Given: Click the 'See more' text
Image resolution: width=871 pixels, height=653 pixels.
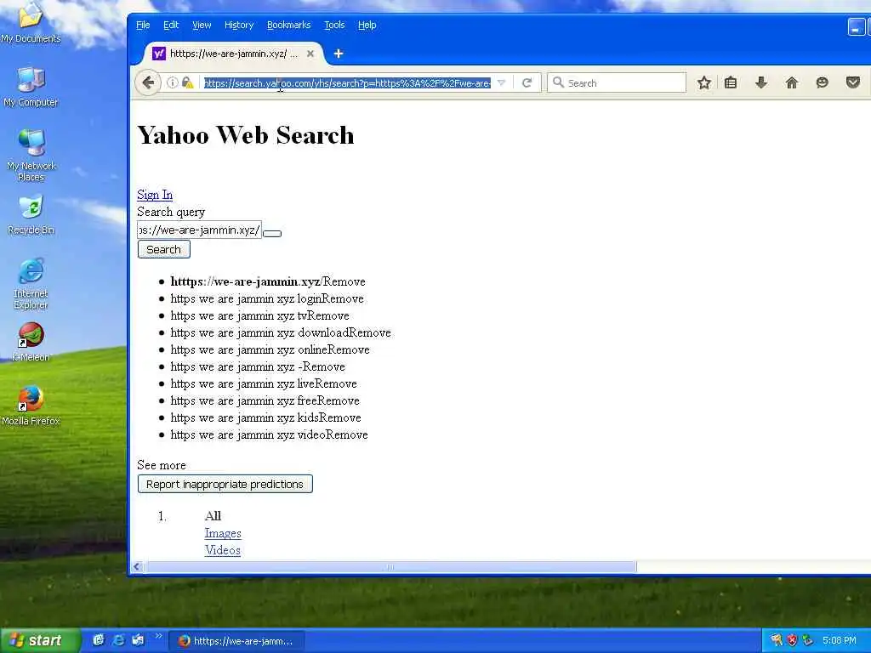Looking at the screenshot, I should click(162, 465).
